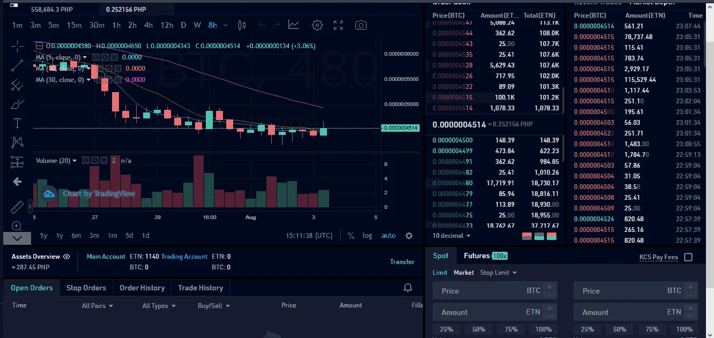Click the notification bell icon
Screen dimensions: 714x338
coord(408,288)
